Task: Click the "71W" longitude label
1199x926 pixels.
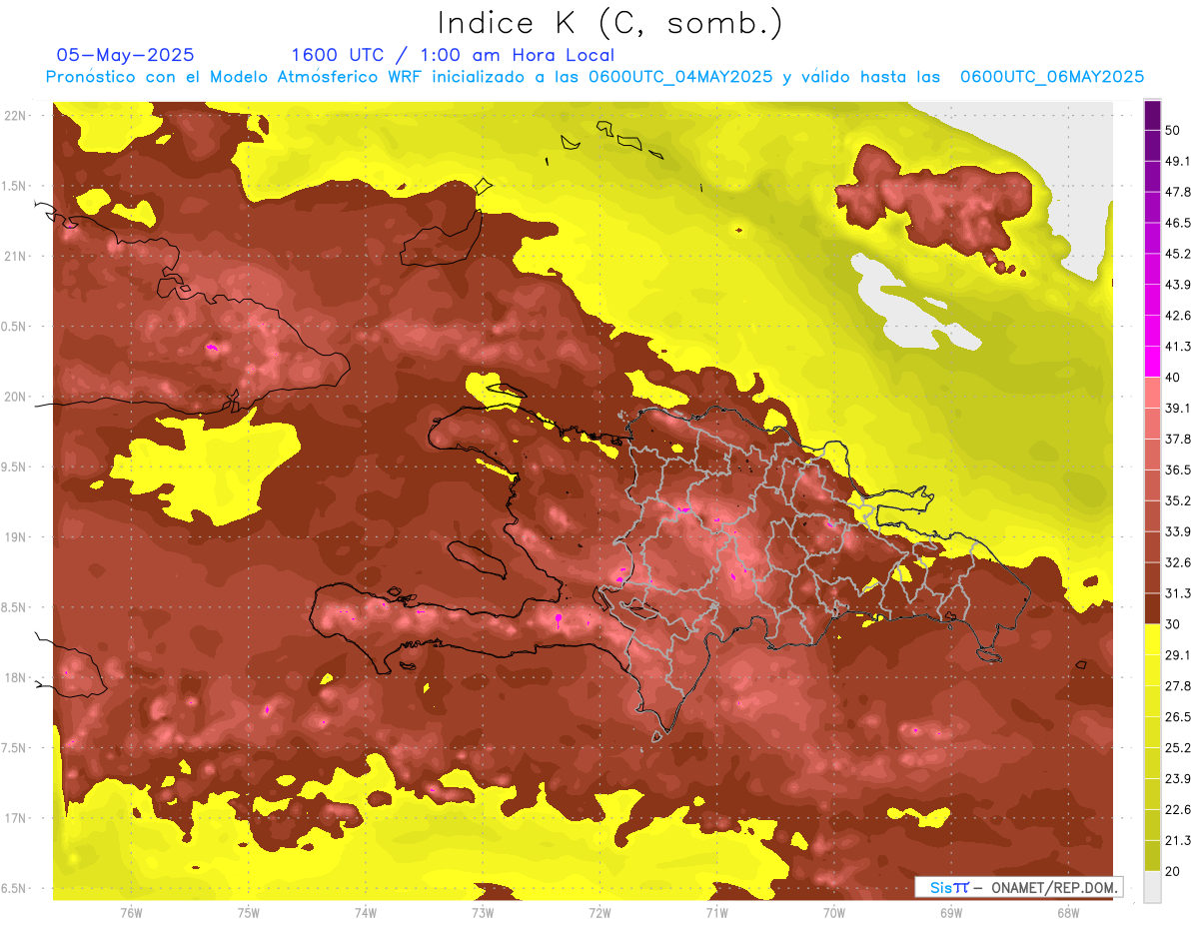Action: [716, 913]
